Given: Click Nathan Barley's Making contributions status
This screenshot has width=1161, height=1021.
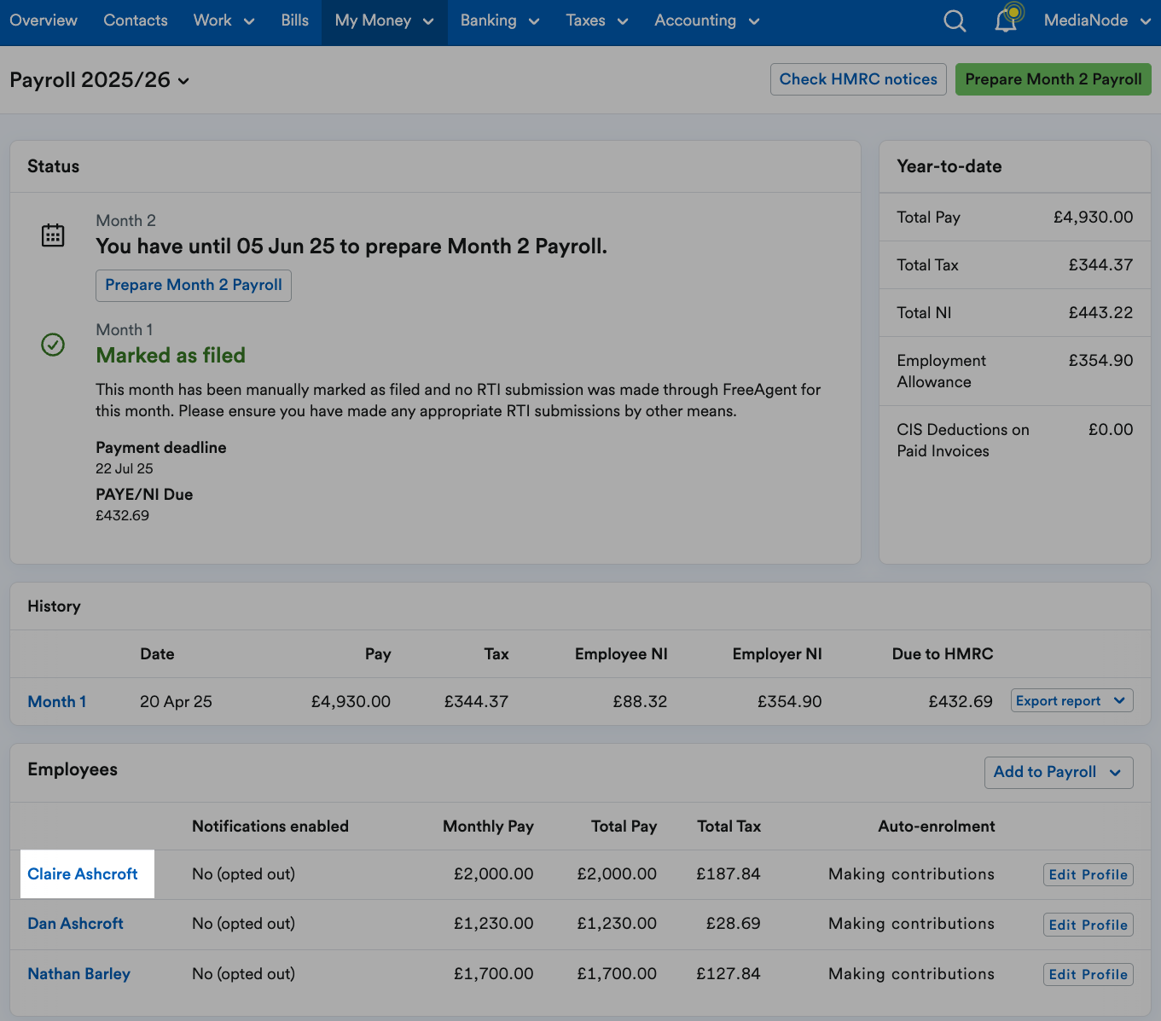Looking at the screenshot, I should point(911,973).
